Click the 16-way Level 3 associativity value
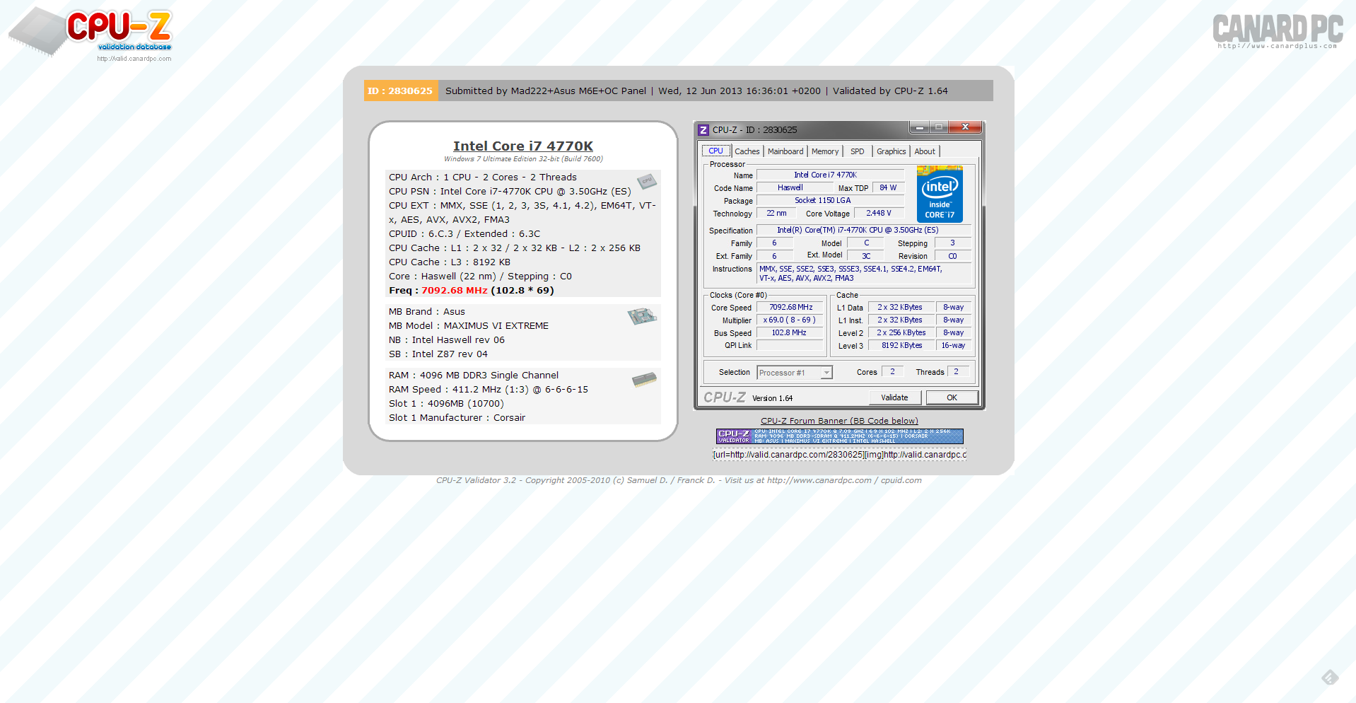 click(953, 346)
